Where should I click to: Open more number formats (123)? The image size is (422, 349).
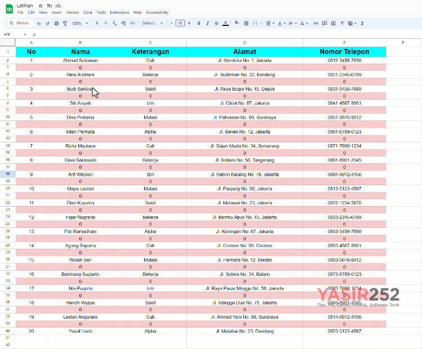click(x=132, y=23)
